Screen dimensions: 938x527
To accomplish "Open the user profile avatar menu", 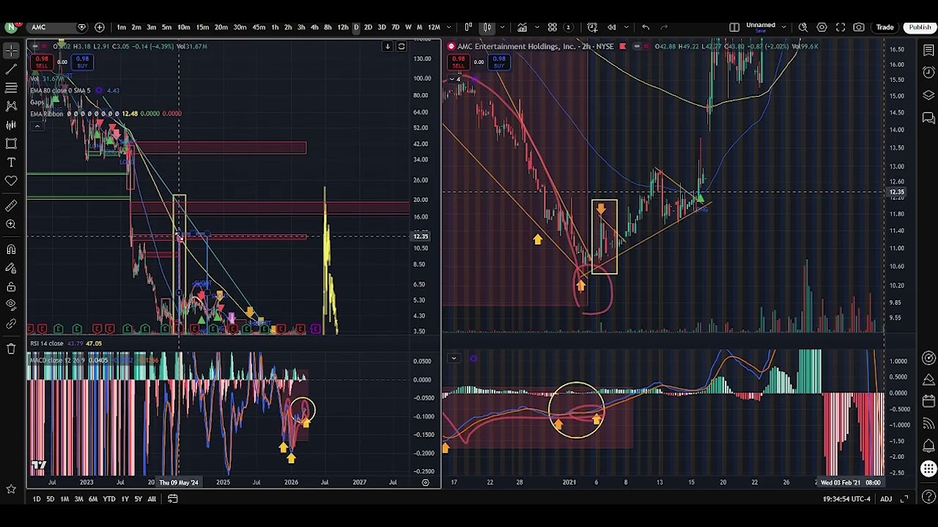I will (x=11, y=27).
